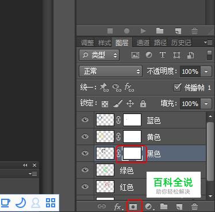Lock all with the padlock icon
Image resolution: width=215 pixels, height=212 pixels.
click(x=143, y=104)
